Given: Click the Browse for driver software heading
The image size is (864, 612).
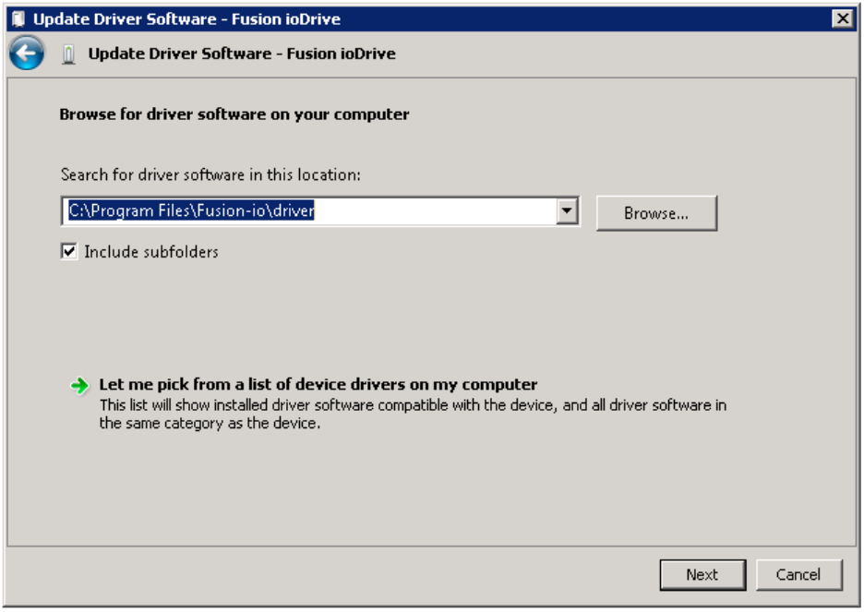Looking at the screenshot, I should 234,114.
